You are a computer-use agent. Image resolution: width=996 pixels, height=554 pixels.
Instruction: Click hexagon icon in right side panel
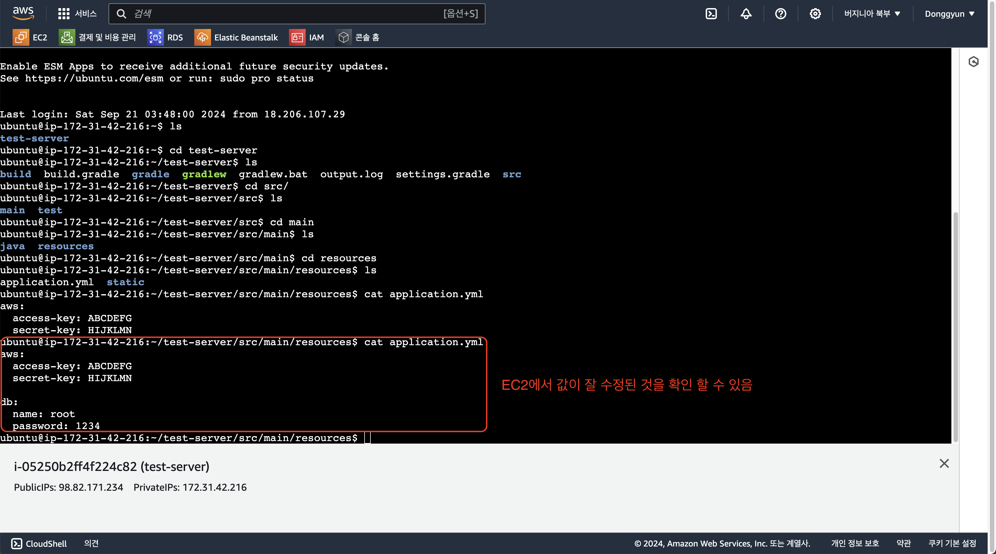[973, 62]
